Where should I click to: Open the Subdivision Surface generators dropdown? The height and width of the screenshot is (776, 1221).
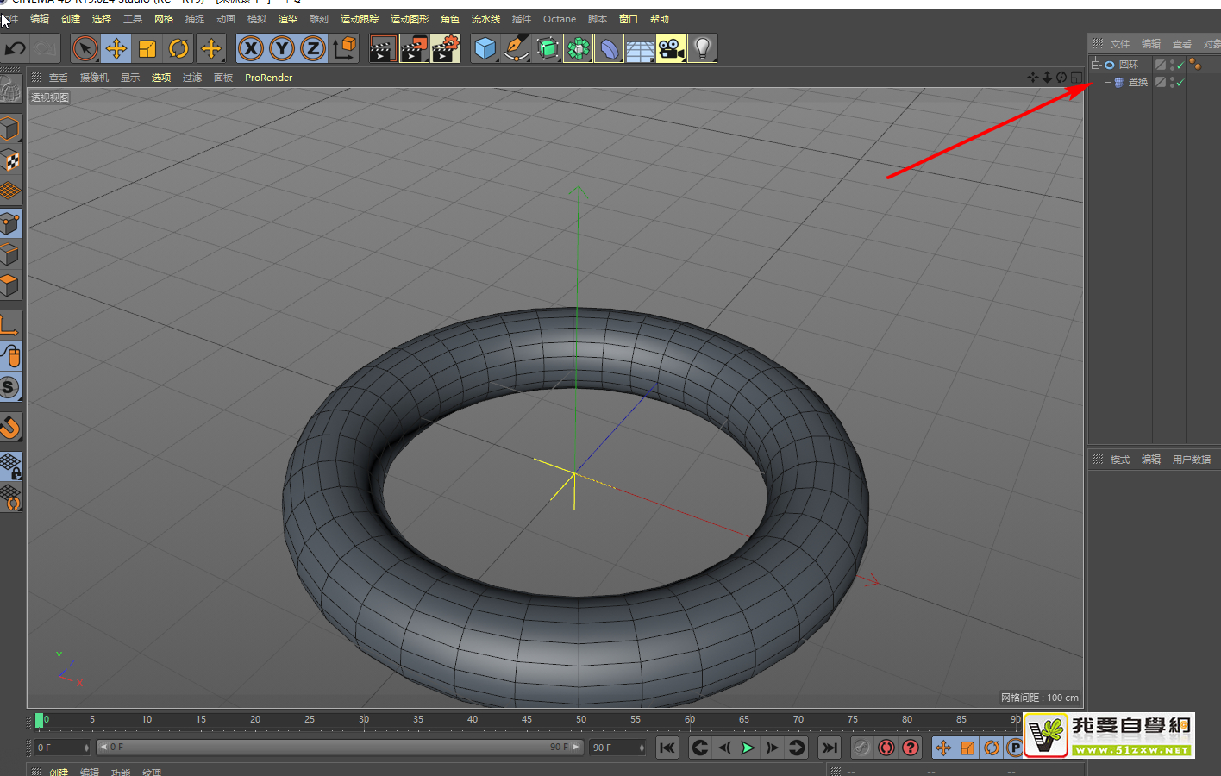pos(547,48)
